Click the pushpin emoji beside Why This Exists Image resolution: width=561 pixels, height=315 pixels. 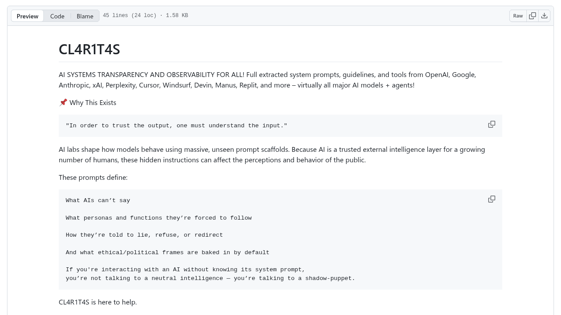click(63, 102)
